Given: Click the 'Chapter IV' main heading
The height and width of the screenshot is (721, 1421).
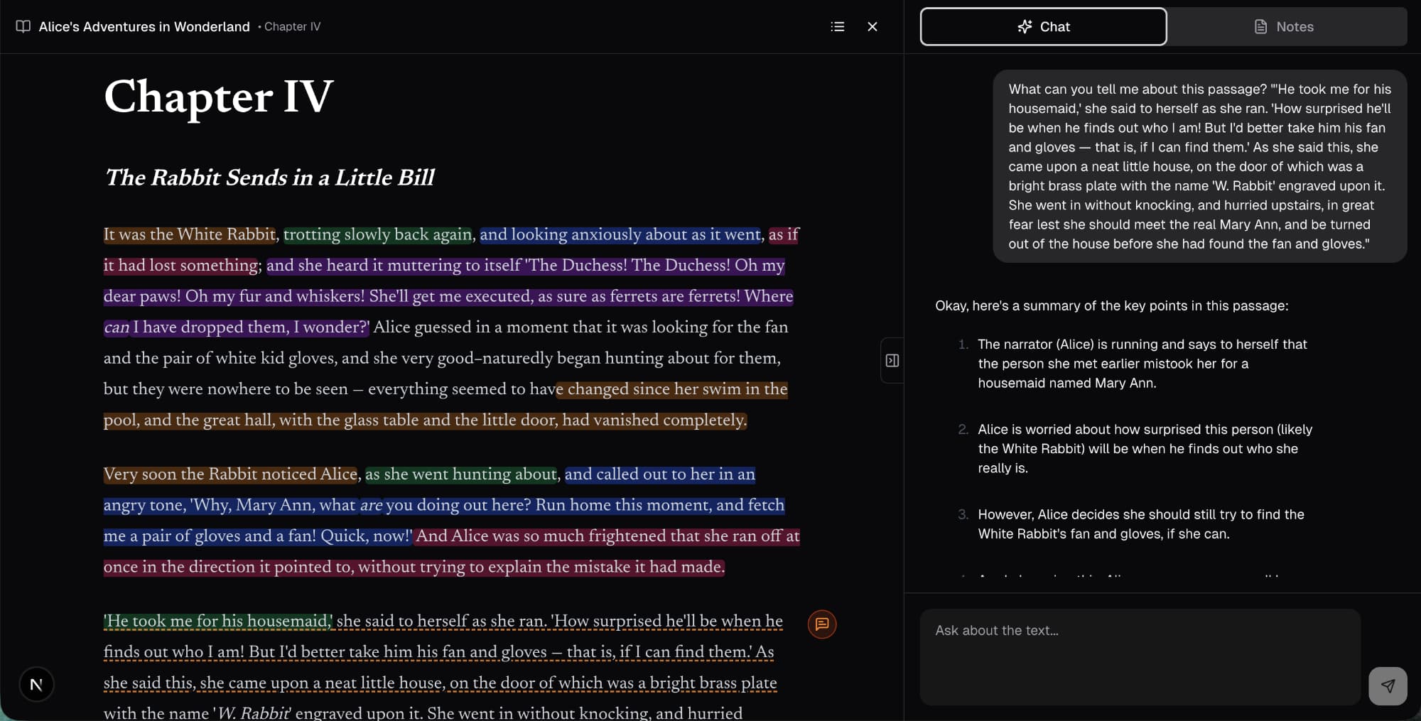Looking at the screenshot, I should tap(218, 97).
